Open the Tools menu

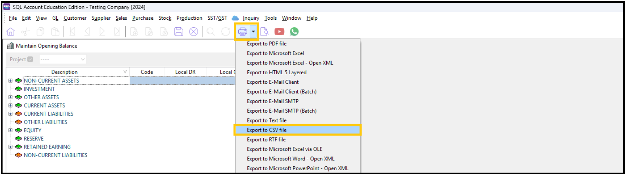point(270,18)
